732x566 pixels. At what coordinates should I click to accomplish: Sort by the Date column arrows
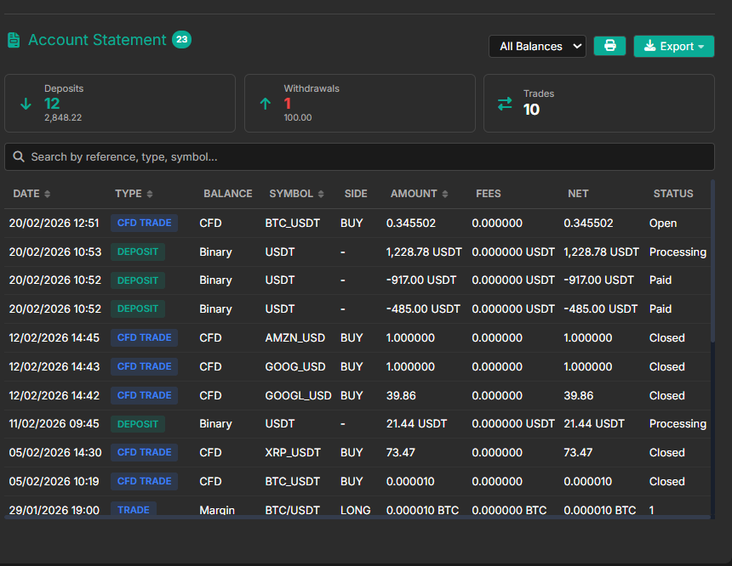(x=48, y=194)
